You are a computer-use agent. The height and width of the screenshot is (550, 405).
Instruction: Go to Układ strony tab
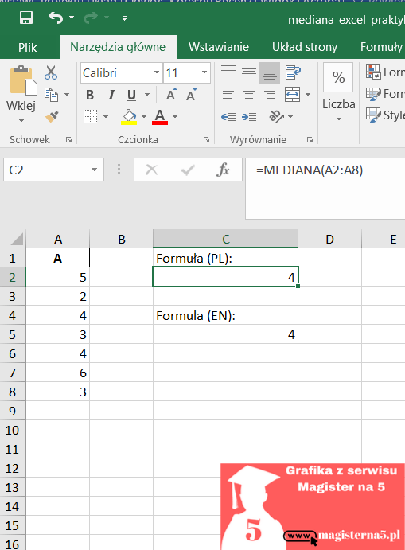click(305, 47)
